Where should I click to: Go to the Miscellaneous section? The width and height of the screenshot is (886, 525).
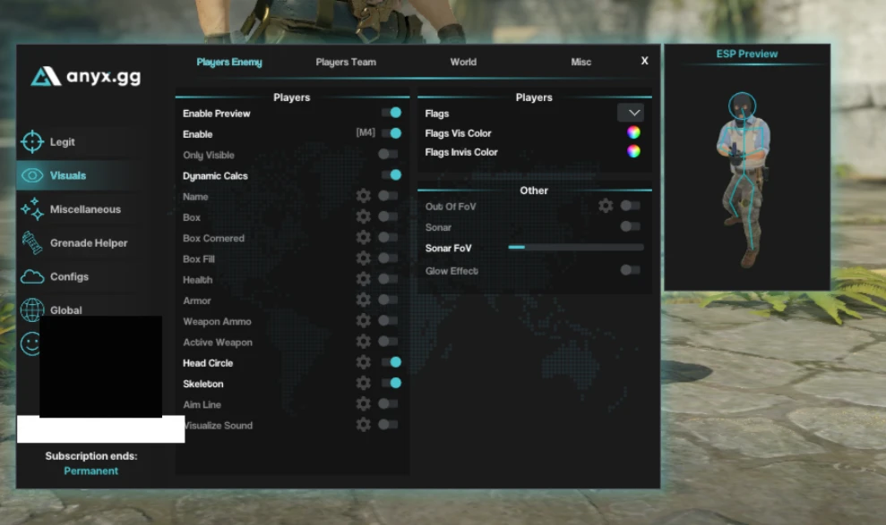(x=85, y=209)
